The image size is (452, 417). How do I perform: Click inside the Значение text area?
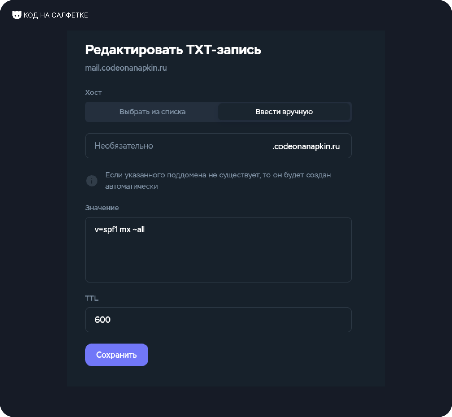point(218,250)
